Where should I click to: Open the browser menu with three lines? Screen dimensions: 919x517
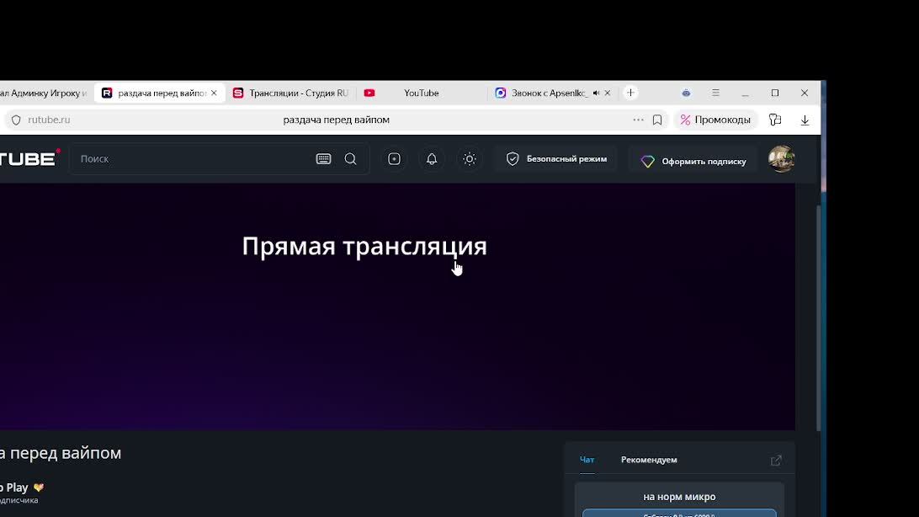715,93
